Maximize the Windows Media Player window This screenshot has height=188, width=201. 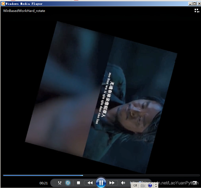click(194, 4)
